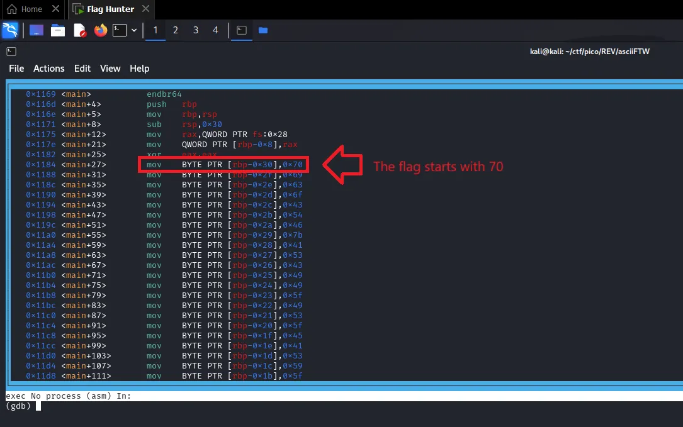The height and width of the screenshot is (427, 683).
Task: Open the Edit menu
Action: pos(82,69)
